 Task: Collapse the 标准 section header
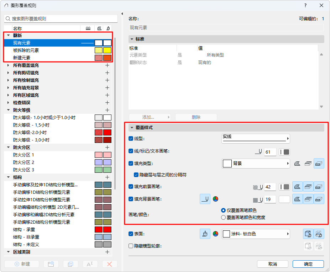(132, 39)
